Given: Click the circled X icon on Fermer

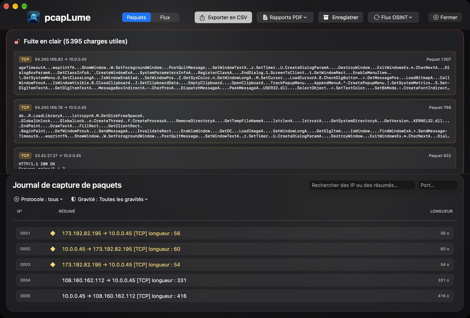Looking at the screenshot, I should coord(436,17).
